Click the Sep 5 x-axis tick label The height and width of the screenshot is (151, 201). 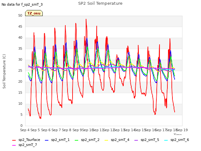pos(35,130)
